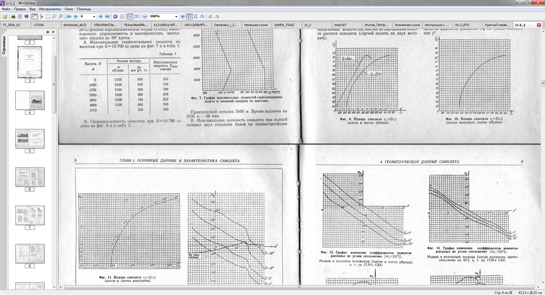Go to previous page with the arrow icon

coord(75,16)
